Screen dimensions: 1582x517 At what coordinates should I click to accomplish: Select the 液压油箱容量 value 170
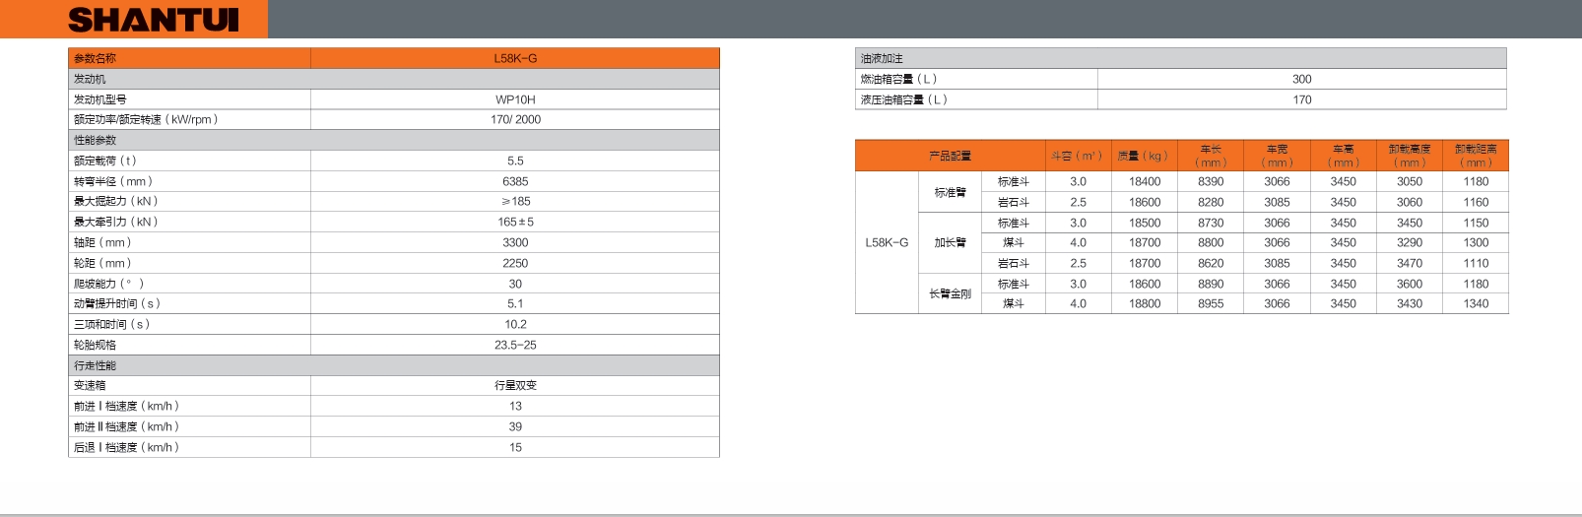[x=1302, y=99]
